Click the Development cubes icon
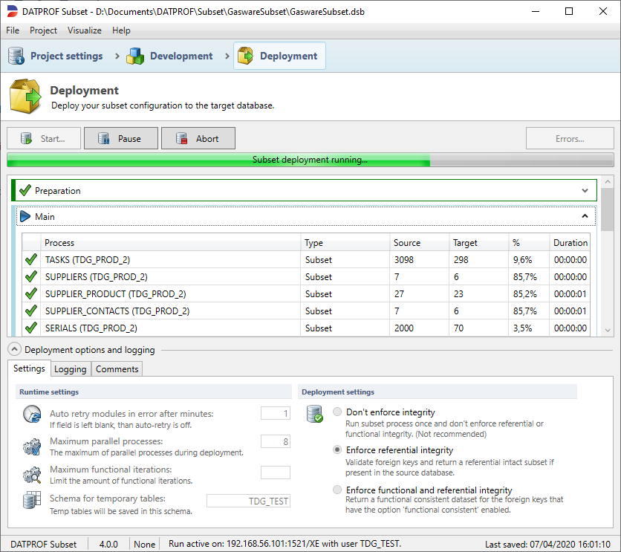This screenshot has width=621, height=552. 135,56
